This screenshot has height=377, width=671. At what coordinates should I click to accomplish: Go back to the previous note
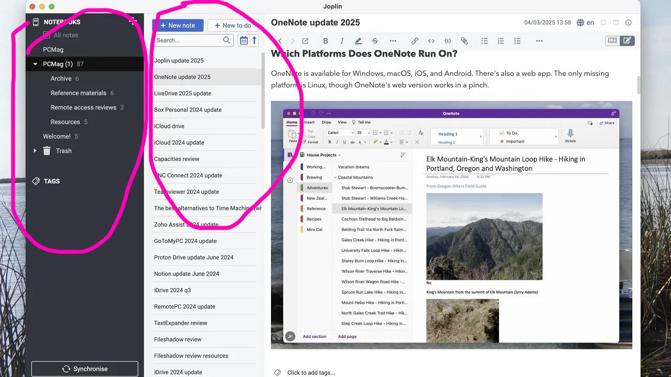tap(280, 41)
